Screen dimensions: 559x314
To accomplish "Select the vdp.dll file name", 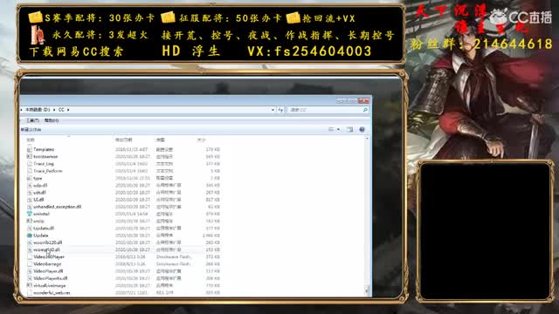I will coord(40,185).
